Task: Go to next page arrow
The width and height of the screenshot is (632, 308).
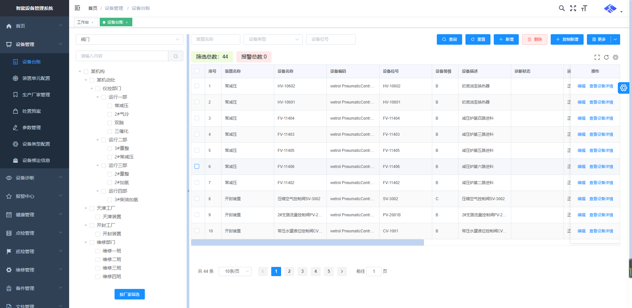Action: pyautogui.click(x=342, y=271)
